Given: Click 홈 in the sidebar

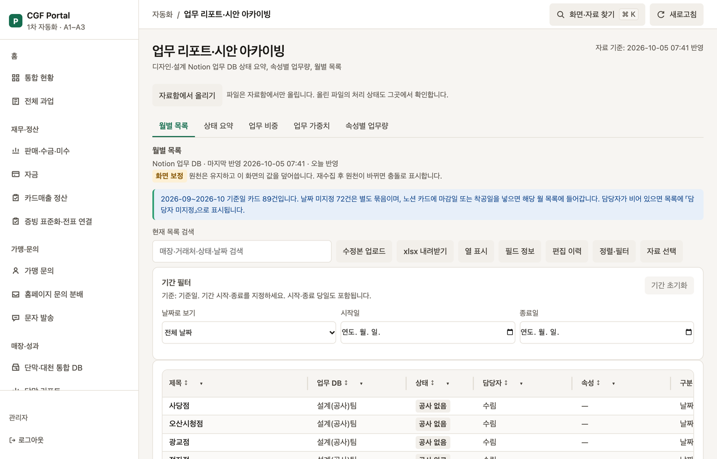Looking at the screenshot, I should coord(14,56).
